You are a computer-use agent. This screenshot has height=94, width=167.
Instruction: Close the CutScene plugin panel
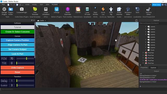click(34, 20)
